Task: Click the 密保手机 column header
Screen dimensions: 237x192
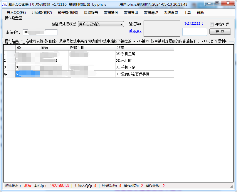Action: (x=92, y=48)
